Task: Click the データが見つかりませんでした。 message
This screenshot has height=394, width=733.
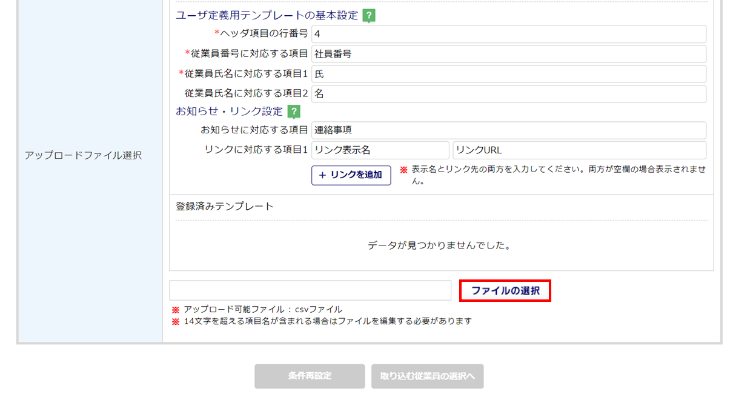Action: tap(440, 246)
